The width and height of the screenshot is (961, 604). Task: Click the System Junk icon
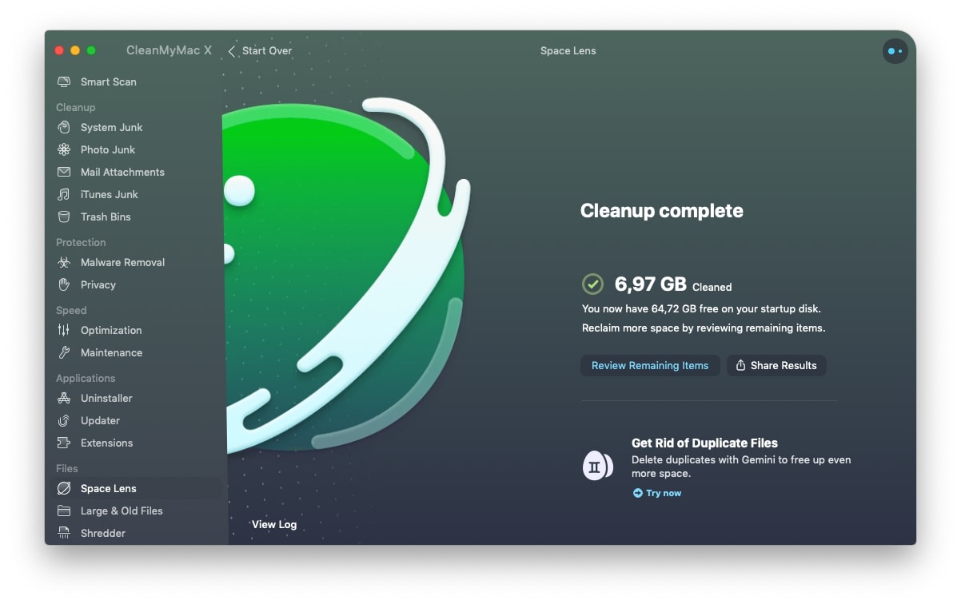point(64,127)
